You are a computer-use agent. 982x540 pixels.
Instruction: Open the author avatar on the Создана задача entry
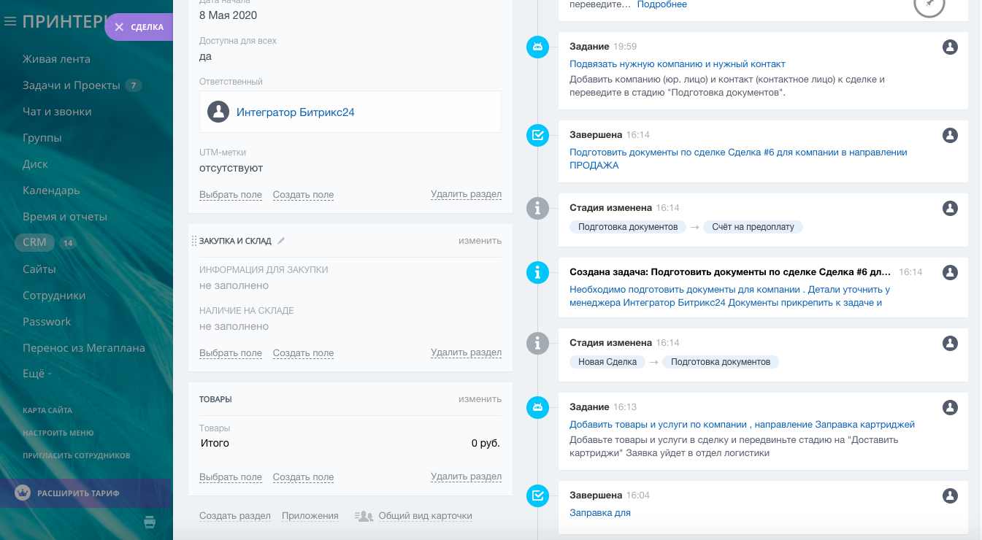950,272
